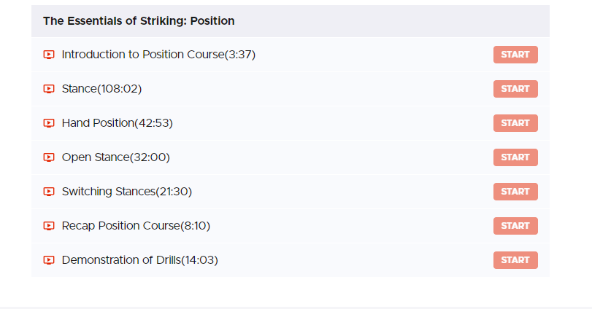Start the Hand Position lesson
The height and width of the screenshot is (309, 592).
pos(515,123)
